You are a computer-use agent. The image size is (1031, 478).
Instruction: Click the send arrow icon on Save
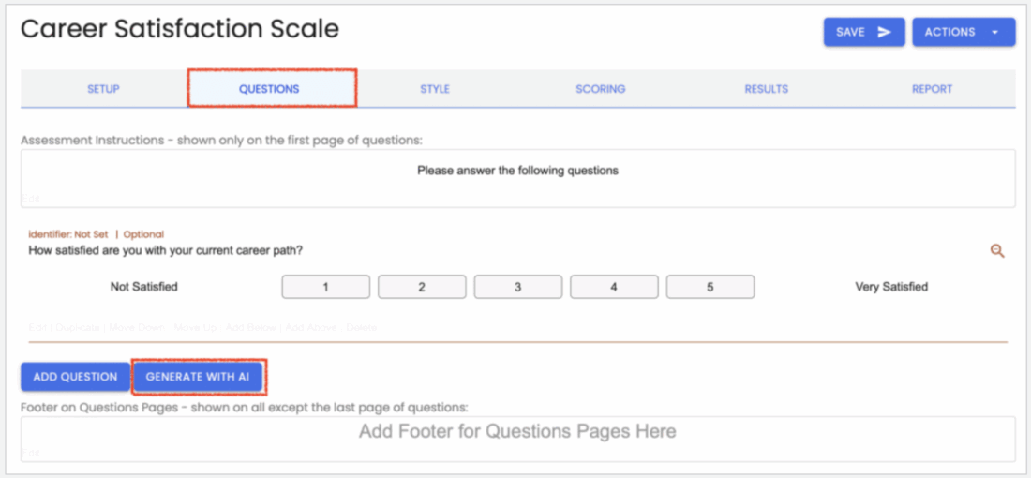[884, 32]
